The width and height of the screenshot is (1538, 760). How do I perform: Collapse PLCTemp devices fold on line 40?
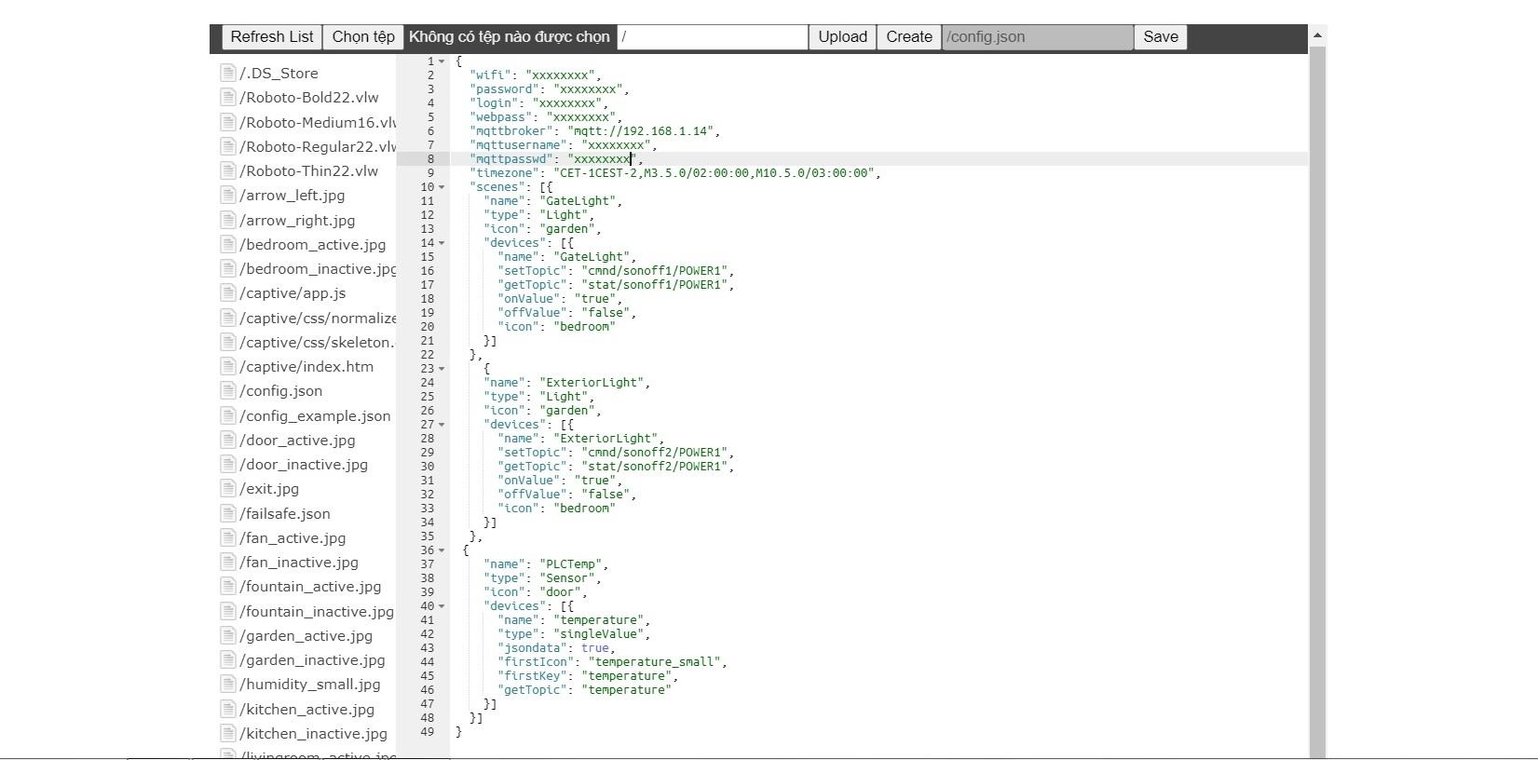coord(442,606)
